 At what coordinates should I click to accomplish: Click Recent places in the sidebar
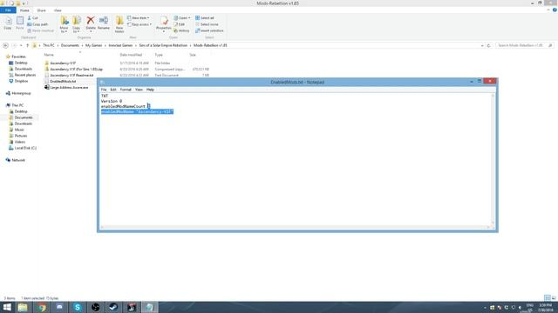tap(25, 75)
